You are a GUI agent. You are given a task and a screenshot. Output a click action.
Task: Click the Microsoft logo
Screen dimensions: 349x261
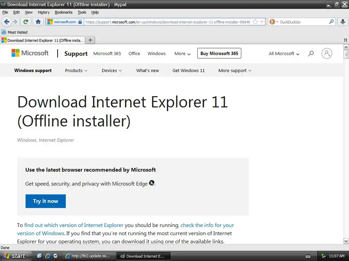click(x=30, y=53)
